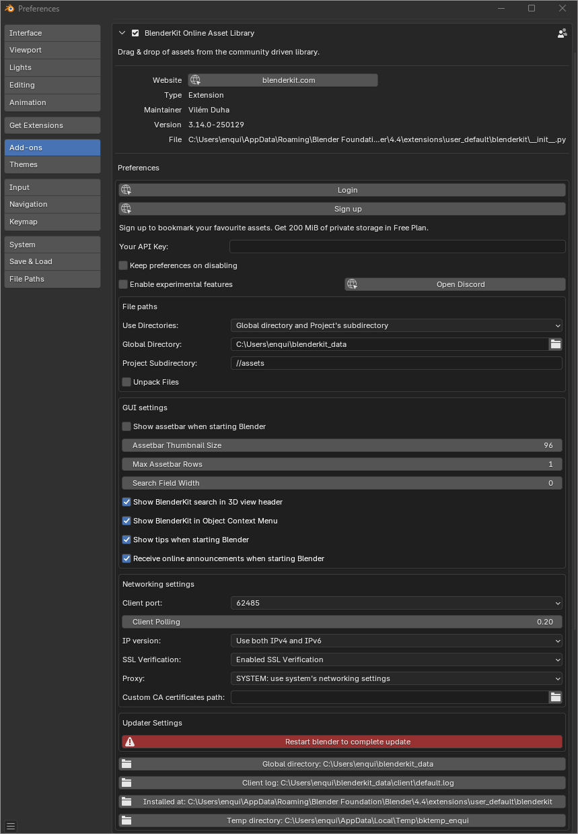
Task: Open the Keymap preferences section
Action: pyautogui.click(x=52, y=222)
